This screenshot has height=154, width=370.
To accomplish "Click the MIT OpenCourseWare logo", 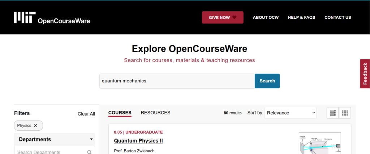I will tap(52, 18).
